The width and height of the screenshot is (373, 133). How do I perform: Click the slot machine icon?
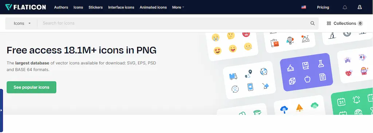(x=364, y=71)
